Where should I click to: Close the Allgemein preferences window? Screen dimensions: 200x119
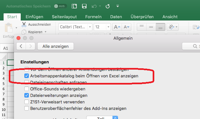(18, 38)
